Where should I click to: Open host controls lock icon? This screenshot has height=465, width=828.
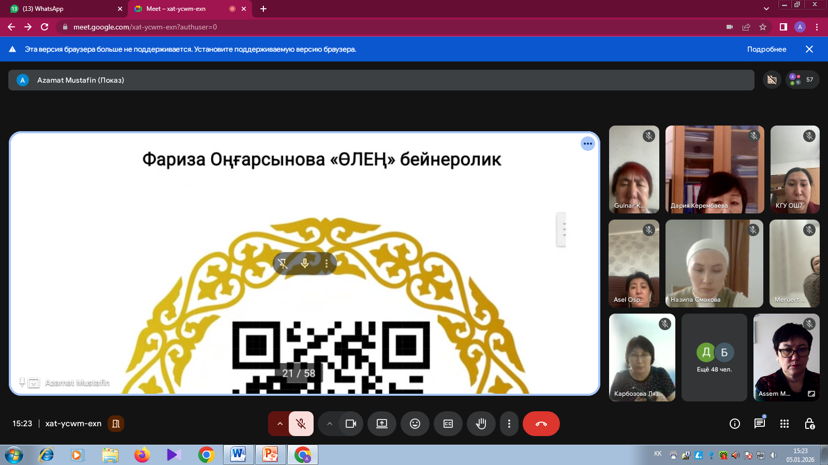pyautogui.click(x=809, y=424)
